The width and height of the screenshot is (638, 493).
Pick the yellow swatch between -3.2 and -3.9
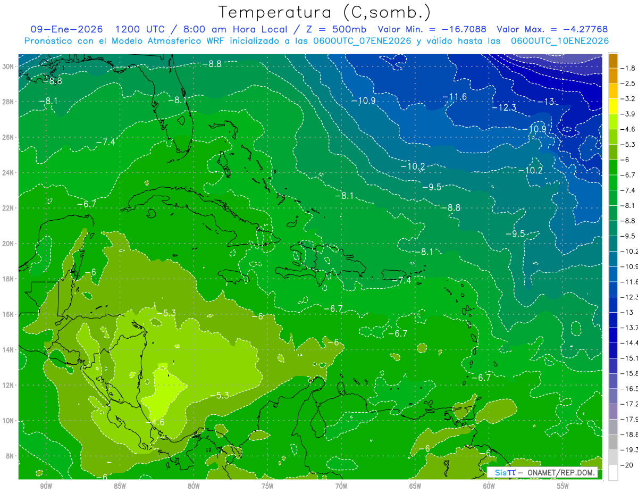(x=614, y=106)
